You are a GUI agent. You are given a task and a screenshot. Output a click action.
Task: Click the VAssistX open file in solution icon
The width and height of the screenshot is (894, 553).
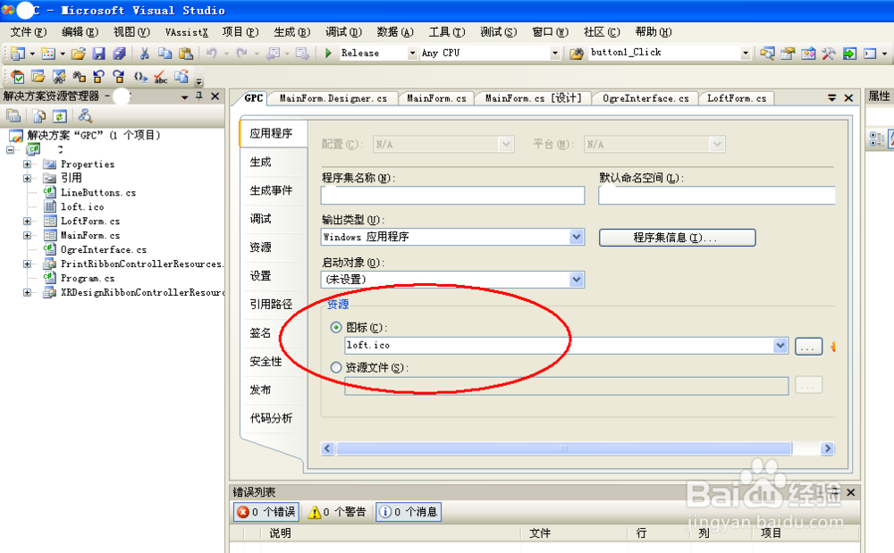[x=38, y=76]
